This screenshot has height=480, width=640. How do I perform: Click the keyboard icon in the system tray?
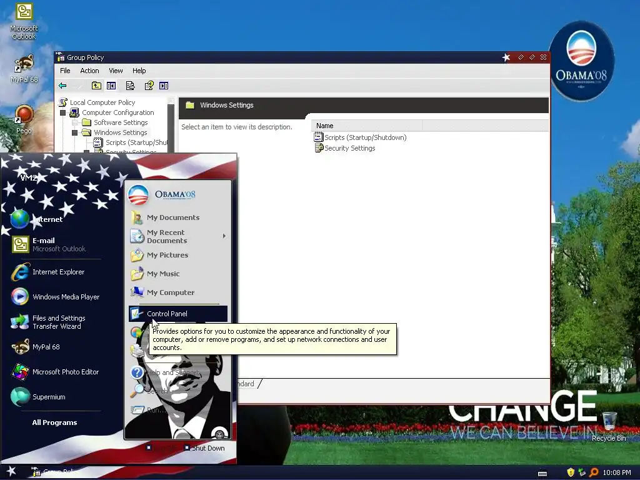[x=542, y=474]
